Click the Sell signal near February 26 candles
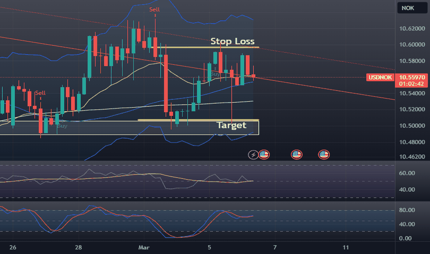Screen dimensions: 430x254 40,93
